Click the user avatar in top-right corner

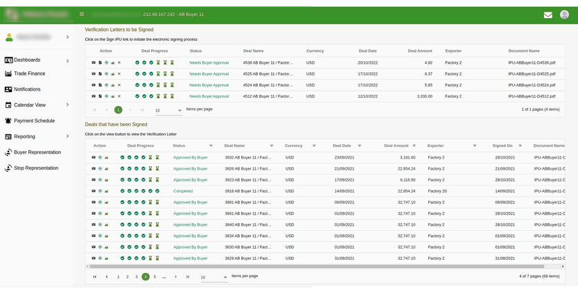coord(564,15)
